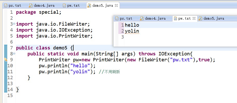This screenshot has width=237, height=103.
Task: Collapse the imports fold at line 3
Action: click(x=14, y=24)
